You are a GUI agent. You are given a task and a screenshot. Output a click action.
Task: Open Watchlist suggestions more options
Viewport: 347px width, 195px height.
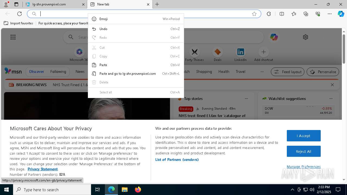[331, 99]
